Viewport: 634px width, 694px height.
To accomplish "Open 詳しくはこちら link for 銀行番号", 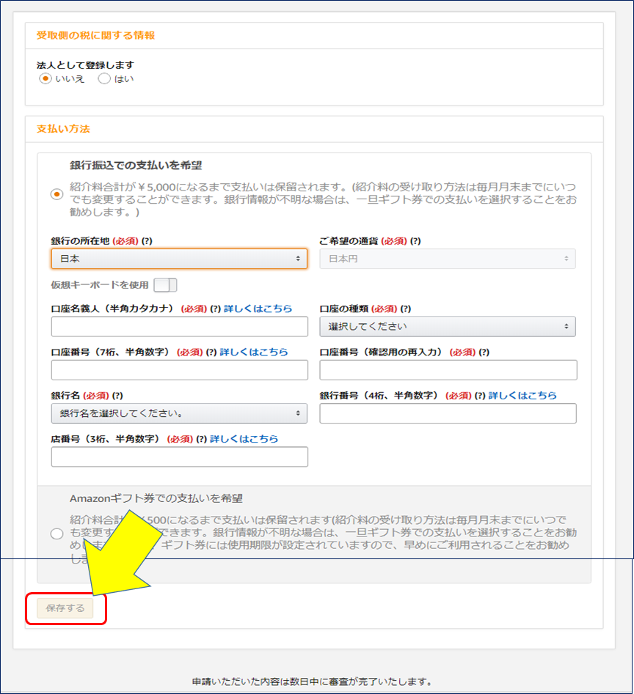I will (x=522, y=395).
